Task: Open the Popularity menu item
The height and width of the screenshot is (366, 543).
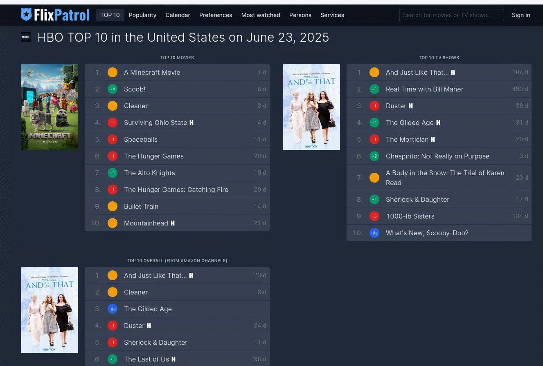Action: [142, 15]
